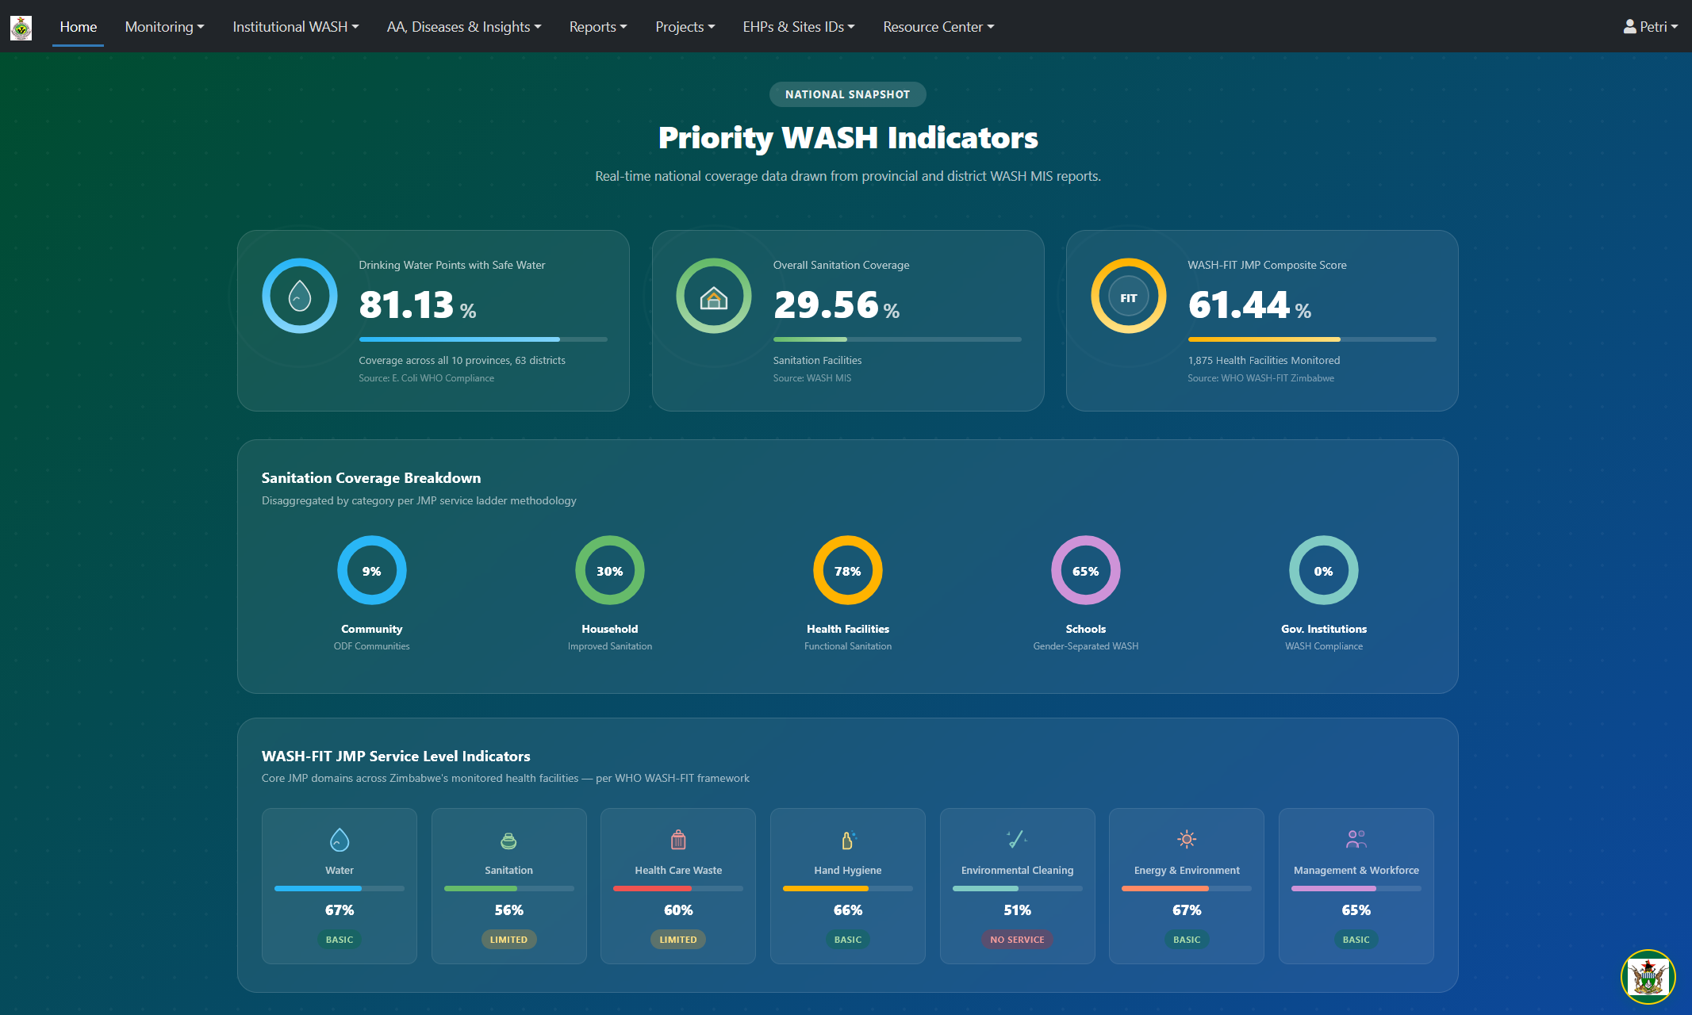This screenshot has height=1015, width=1692.
Task: Expand the EHPs & Sites IDs menu
Action: click(x=798, y=27)
